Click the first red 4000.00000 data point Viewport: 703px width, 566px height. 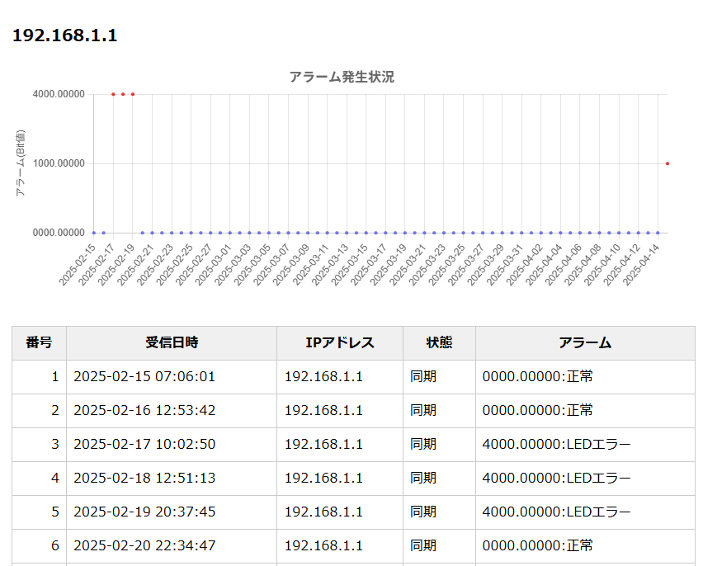coord(113,94)
